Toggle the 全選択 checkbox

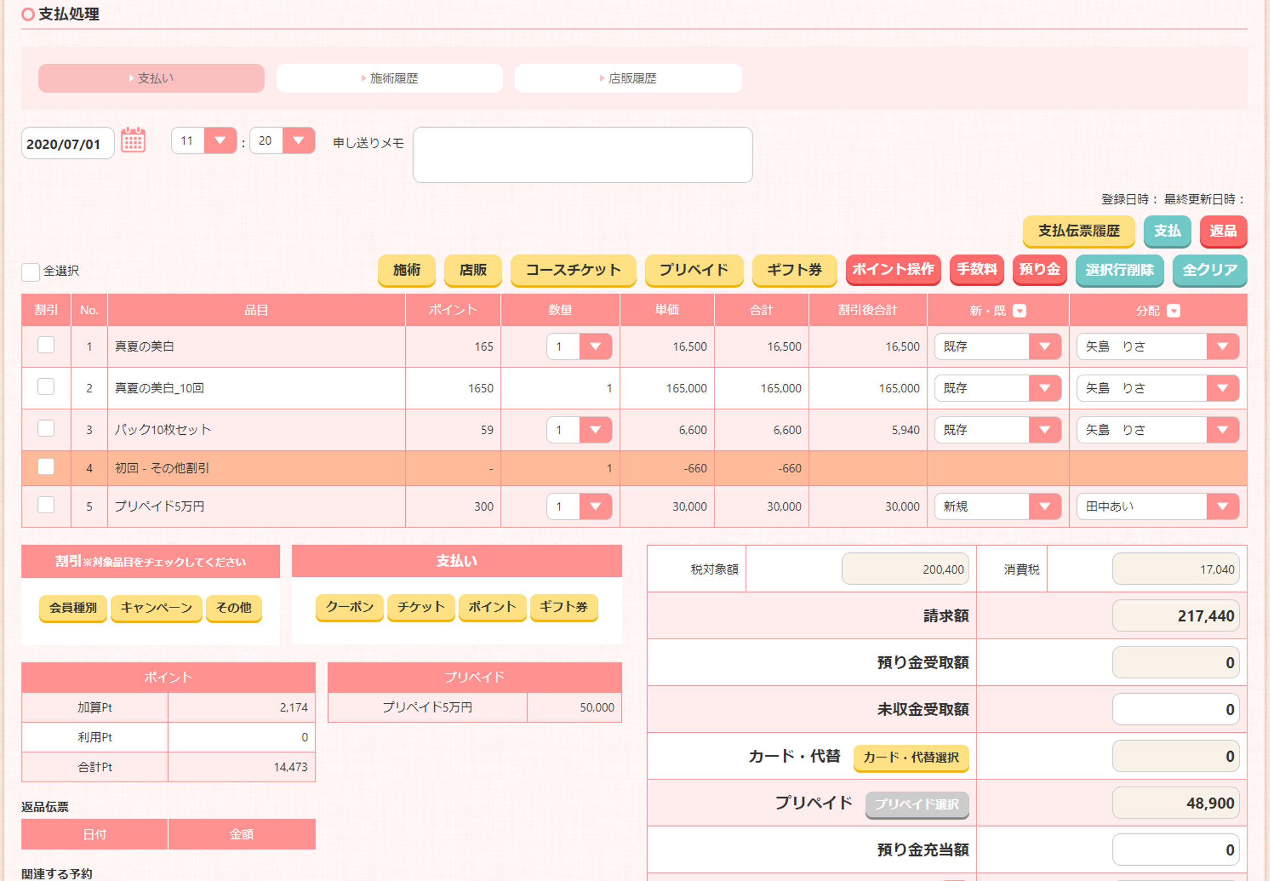(31, 271)
